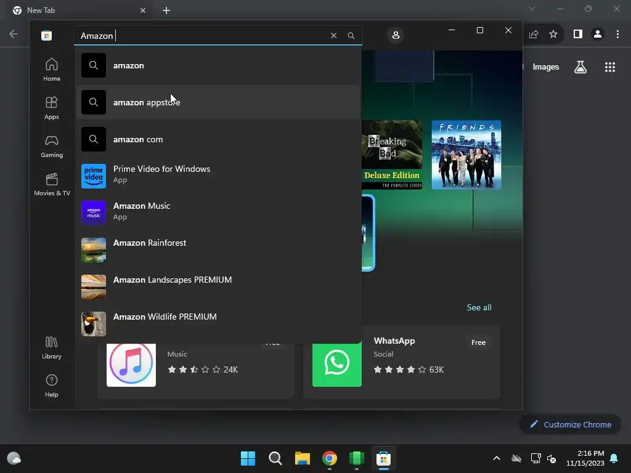Open Apps section in Store sidebar
The width and height of the screenshot is (631, 473).
[x=52, y=108]
